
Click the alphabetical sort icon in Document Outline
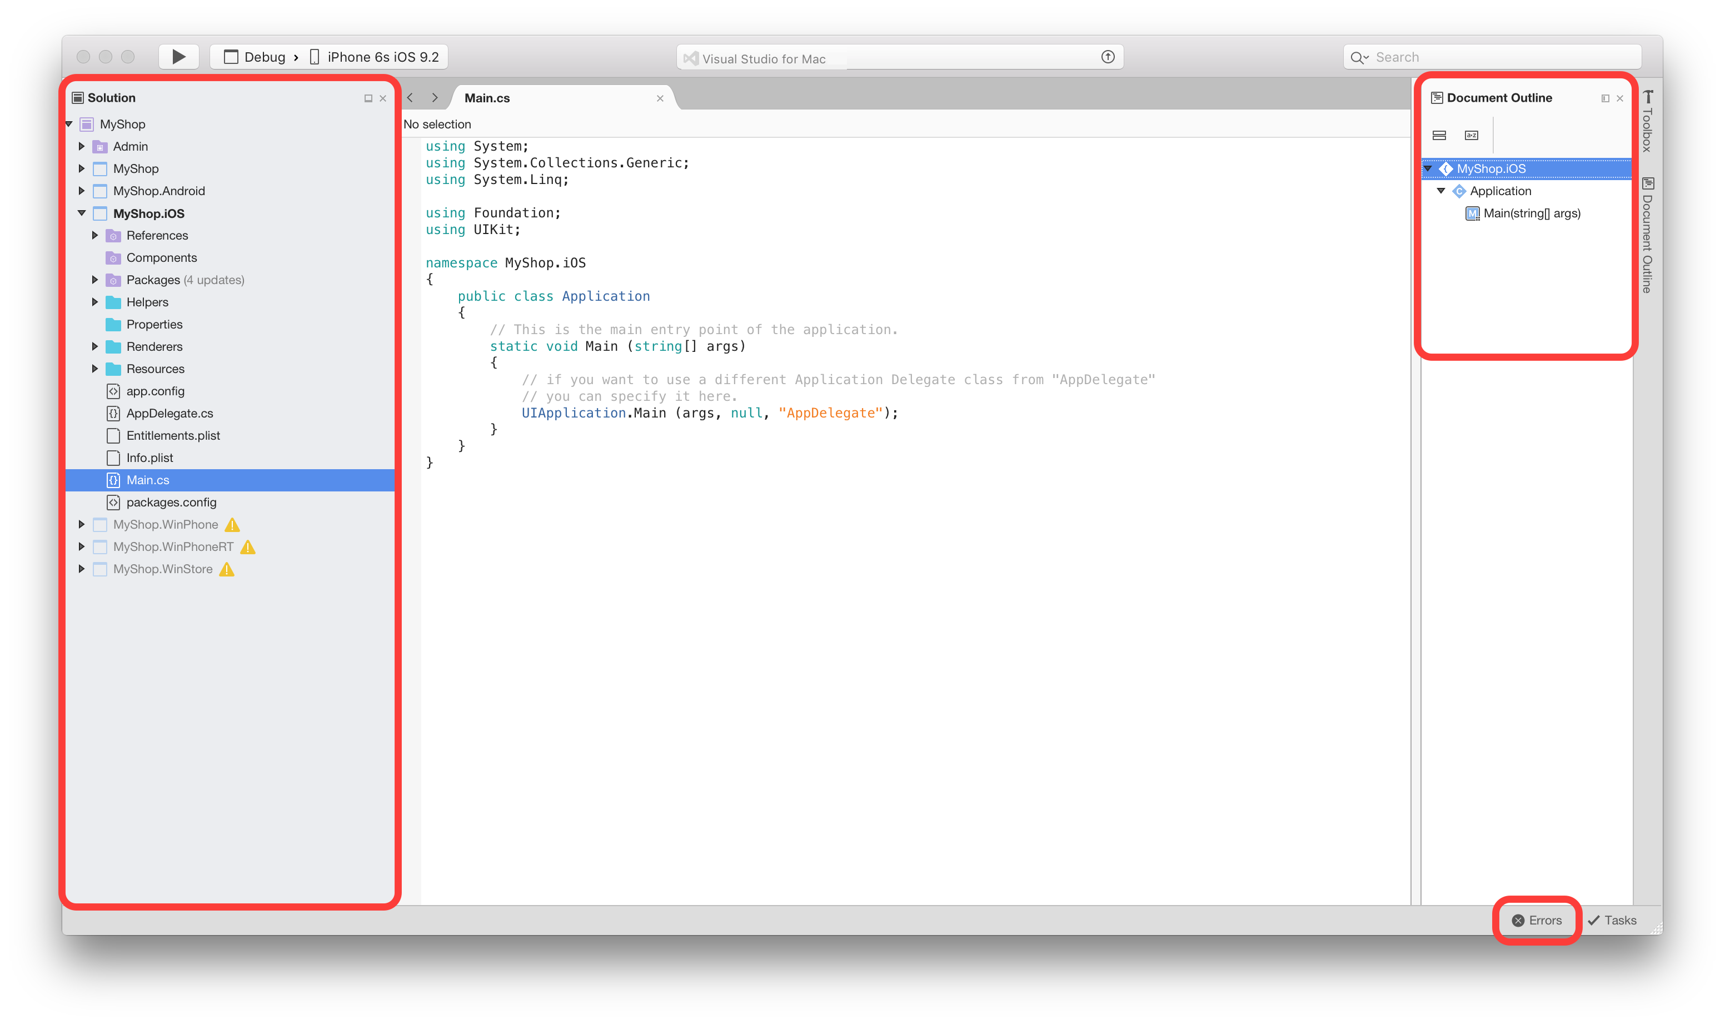point(1471,135)
